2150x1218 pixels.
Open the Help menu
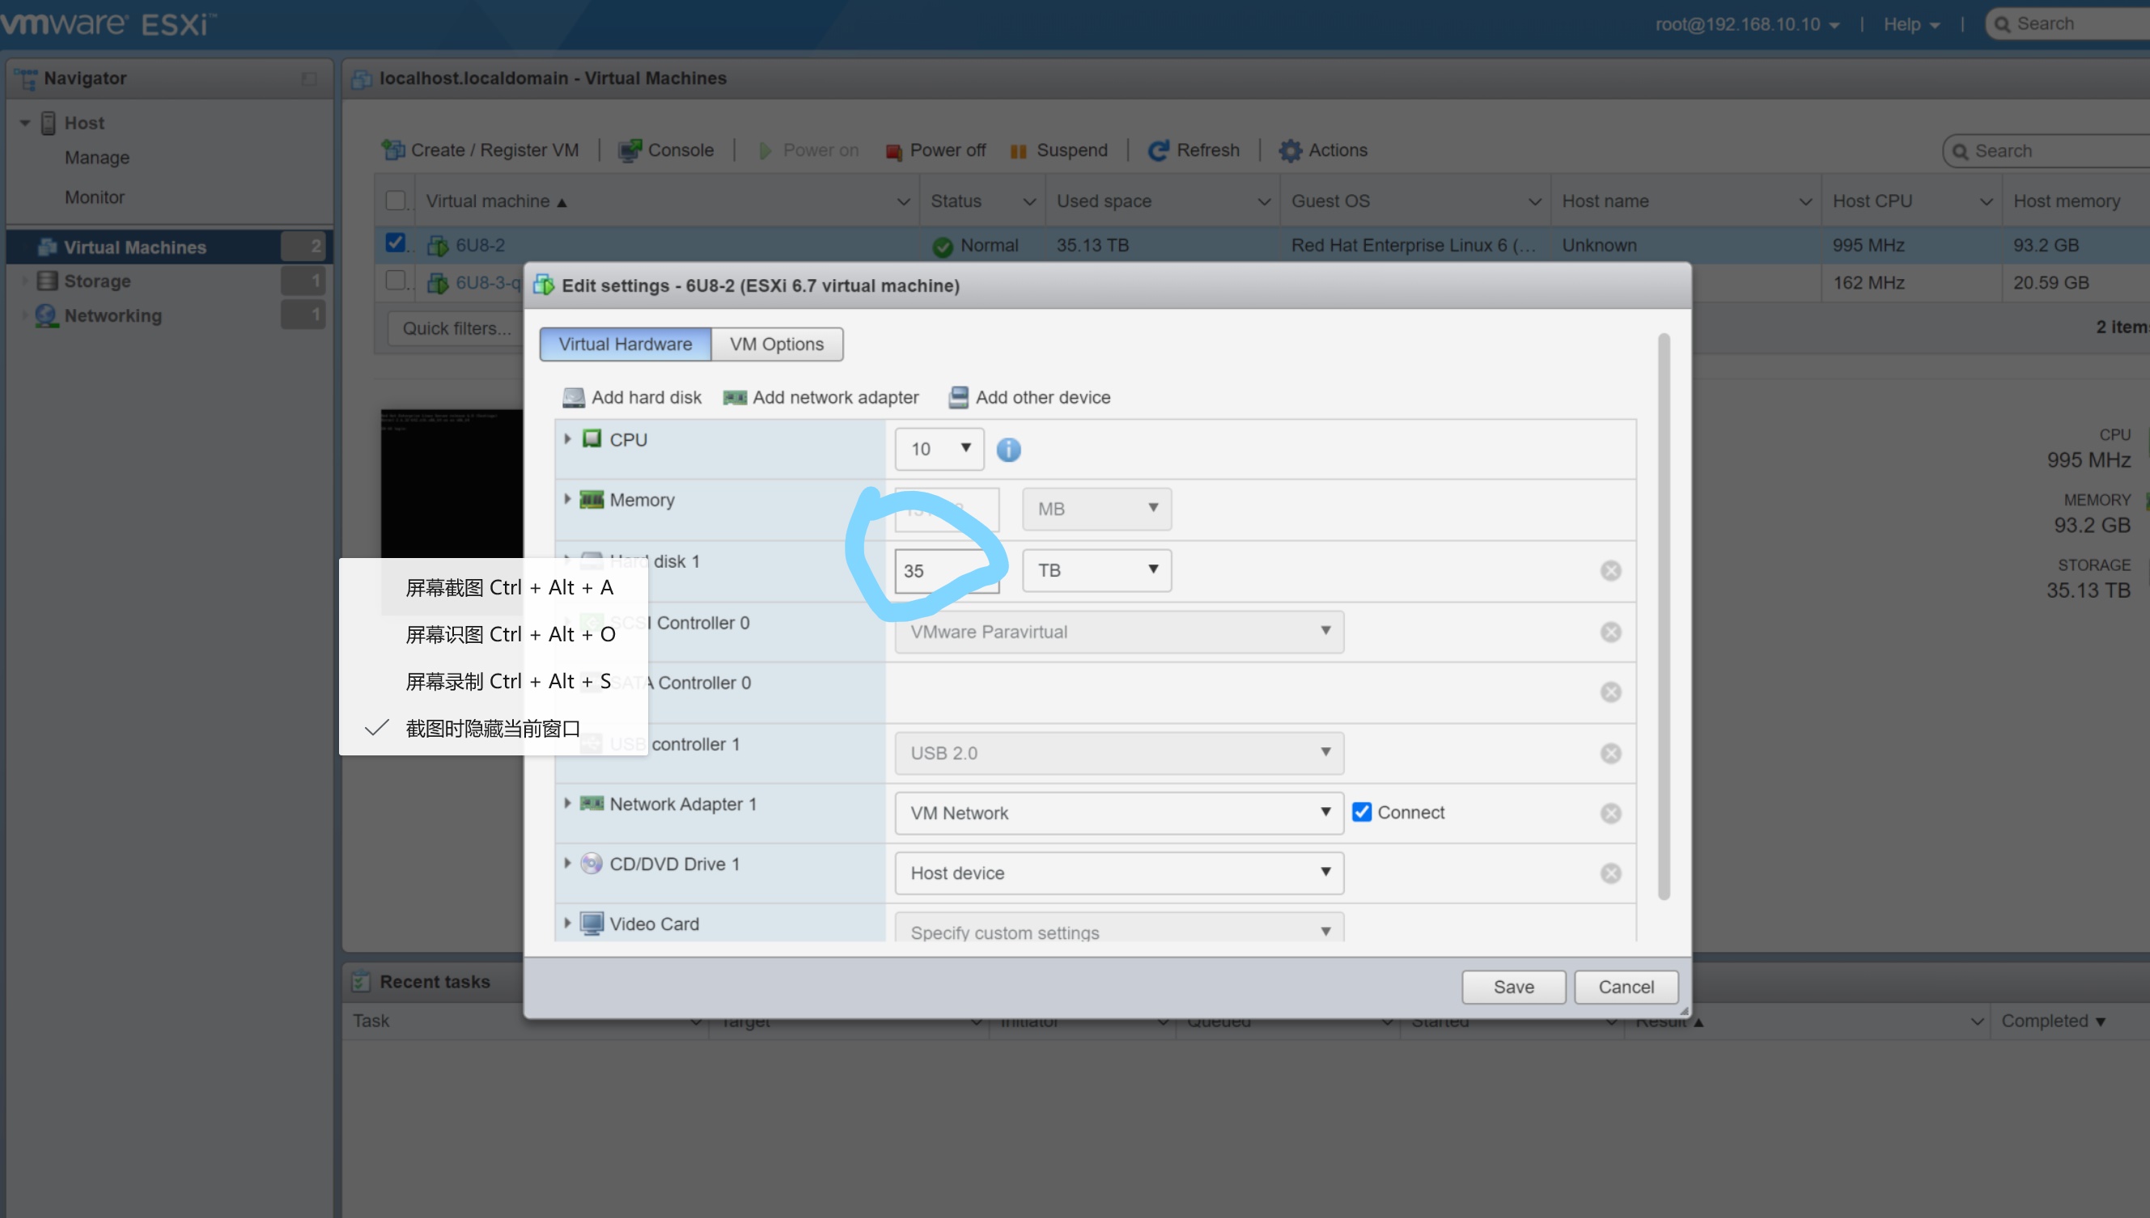coord(1911,24)
